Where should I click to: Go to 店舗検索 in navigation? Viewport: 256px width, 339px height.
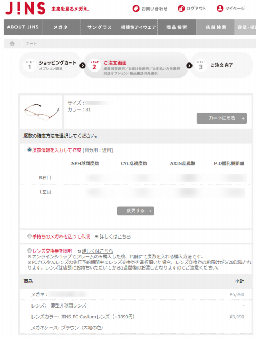pos(215,27)
